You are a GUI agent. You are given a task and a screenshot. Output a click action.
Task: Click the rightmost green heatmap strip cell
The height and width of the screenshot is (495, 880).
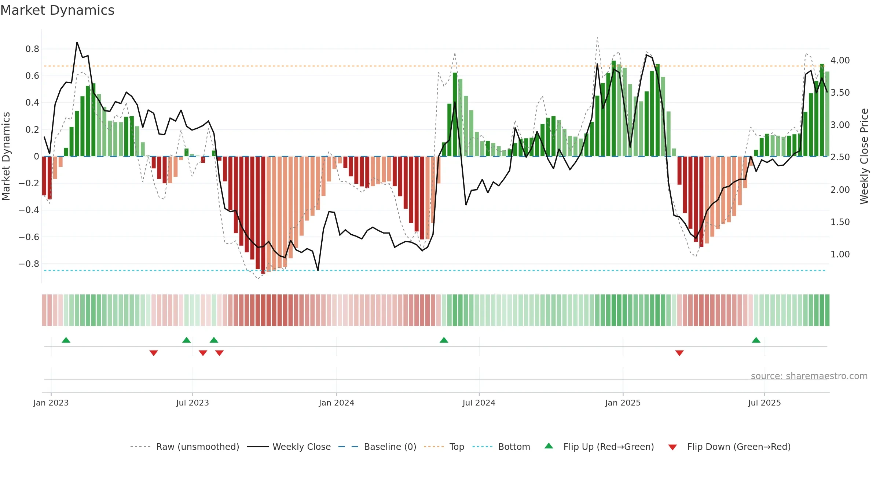coord(827,310)
